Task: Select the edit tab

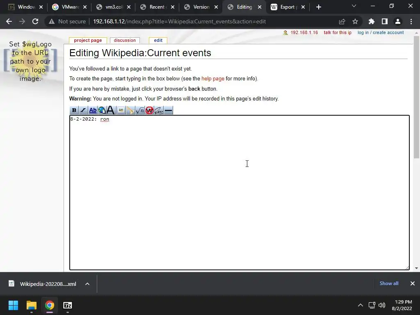Action: pos(158,41)
